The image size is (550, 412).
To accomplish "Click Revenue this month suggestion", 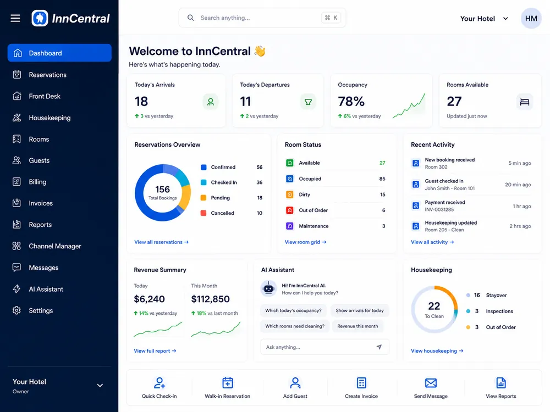I will [x=358, y=326].
